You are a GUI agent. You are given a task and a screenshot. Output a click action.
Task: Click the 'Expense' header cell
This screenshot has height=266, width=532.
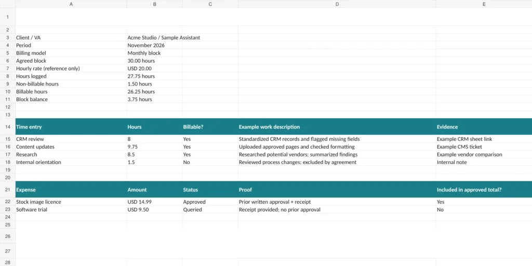[71, 190]
